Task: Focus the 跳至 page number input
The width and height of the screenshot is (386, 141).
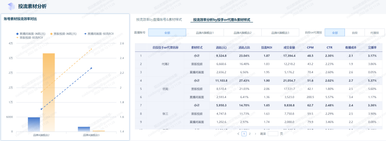Action: (x=273, y=133)
